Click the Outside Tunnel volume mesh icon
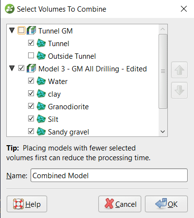The image size is (194, 218). (x=41, y=56)
